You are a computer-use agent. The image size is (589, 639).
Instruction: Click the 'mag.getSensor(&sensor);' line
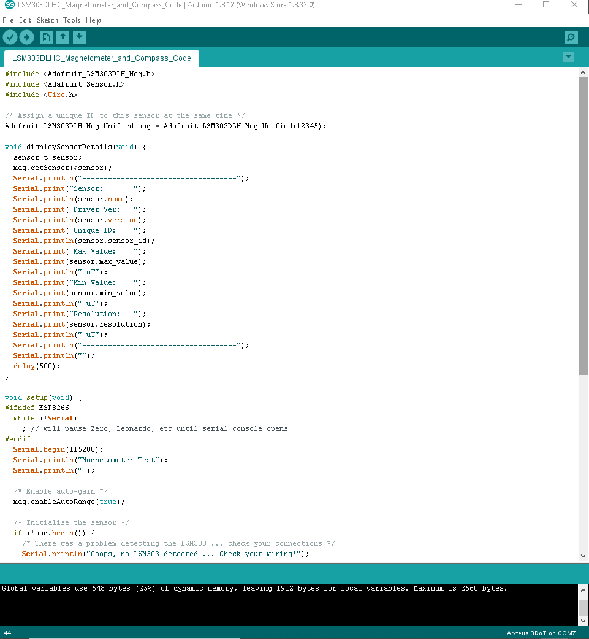coord(63,168)
